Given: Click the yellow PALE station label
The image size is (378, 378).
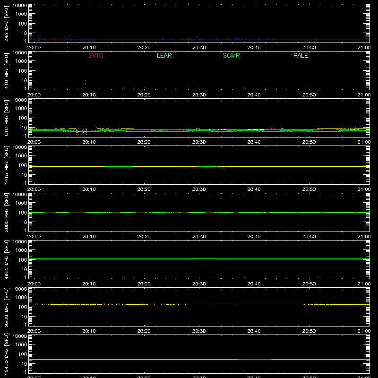Looking at the screenshot, I should tap(301, 55).
